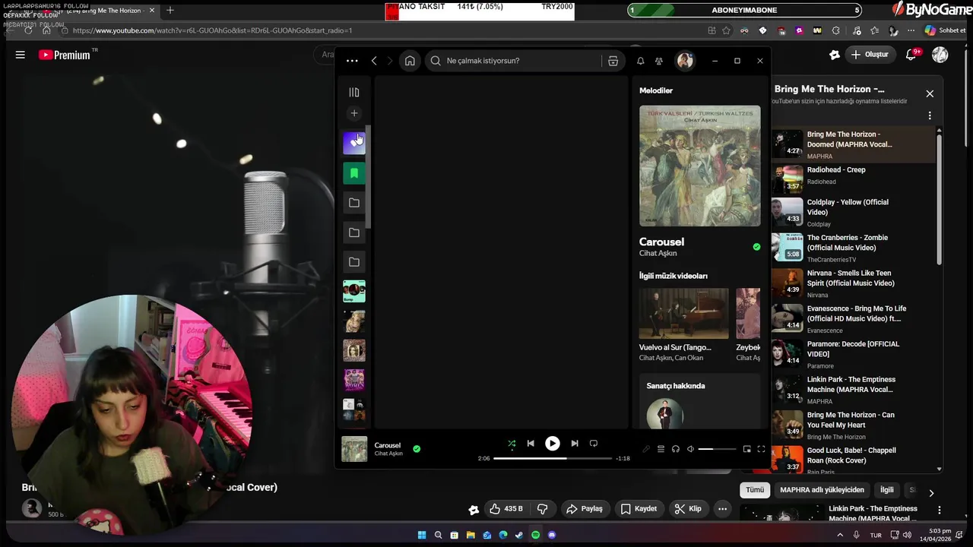Go to Spotify home
Viewport: 973px width, 547px height.
point(410,61)
